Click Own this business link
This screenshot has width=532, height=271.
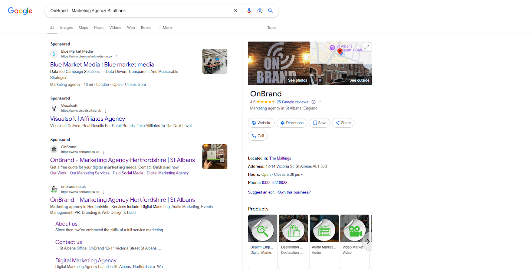click(x=294, y=192)
